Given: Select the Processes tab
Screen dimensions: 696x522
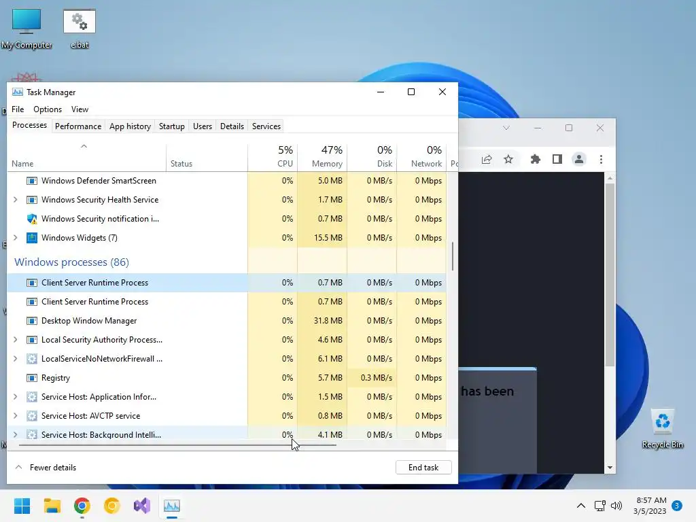Looking at the screenshot, I should [29, 125].
